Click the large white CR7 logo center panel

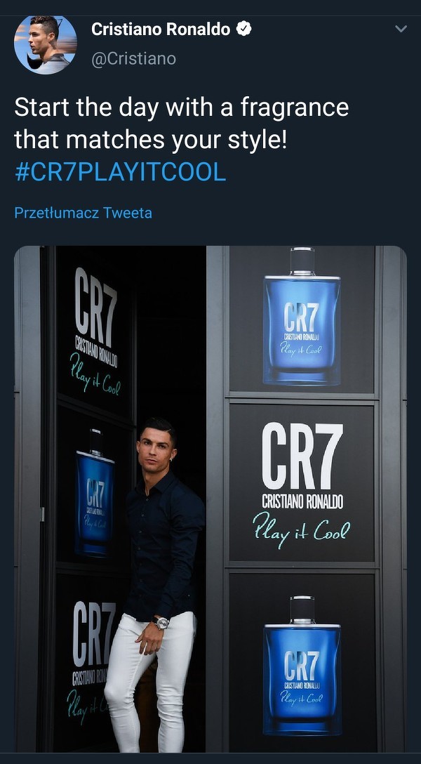[302, 456]
